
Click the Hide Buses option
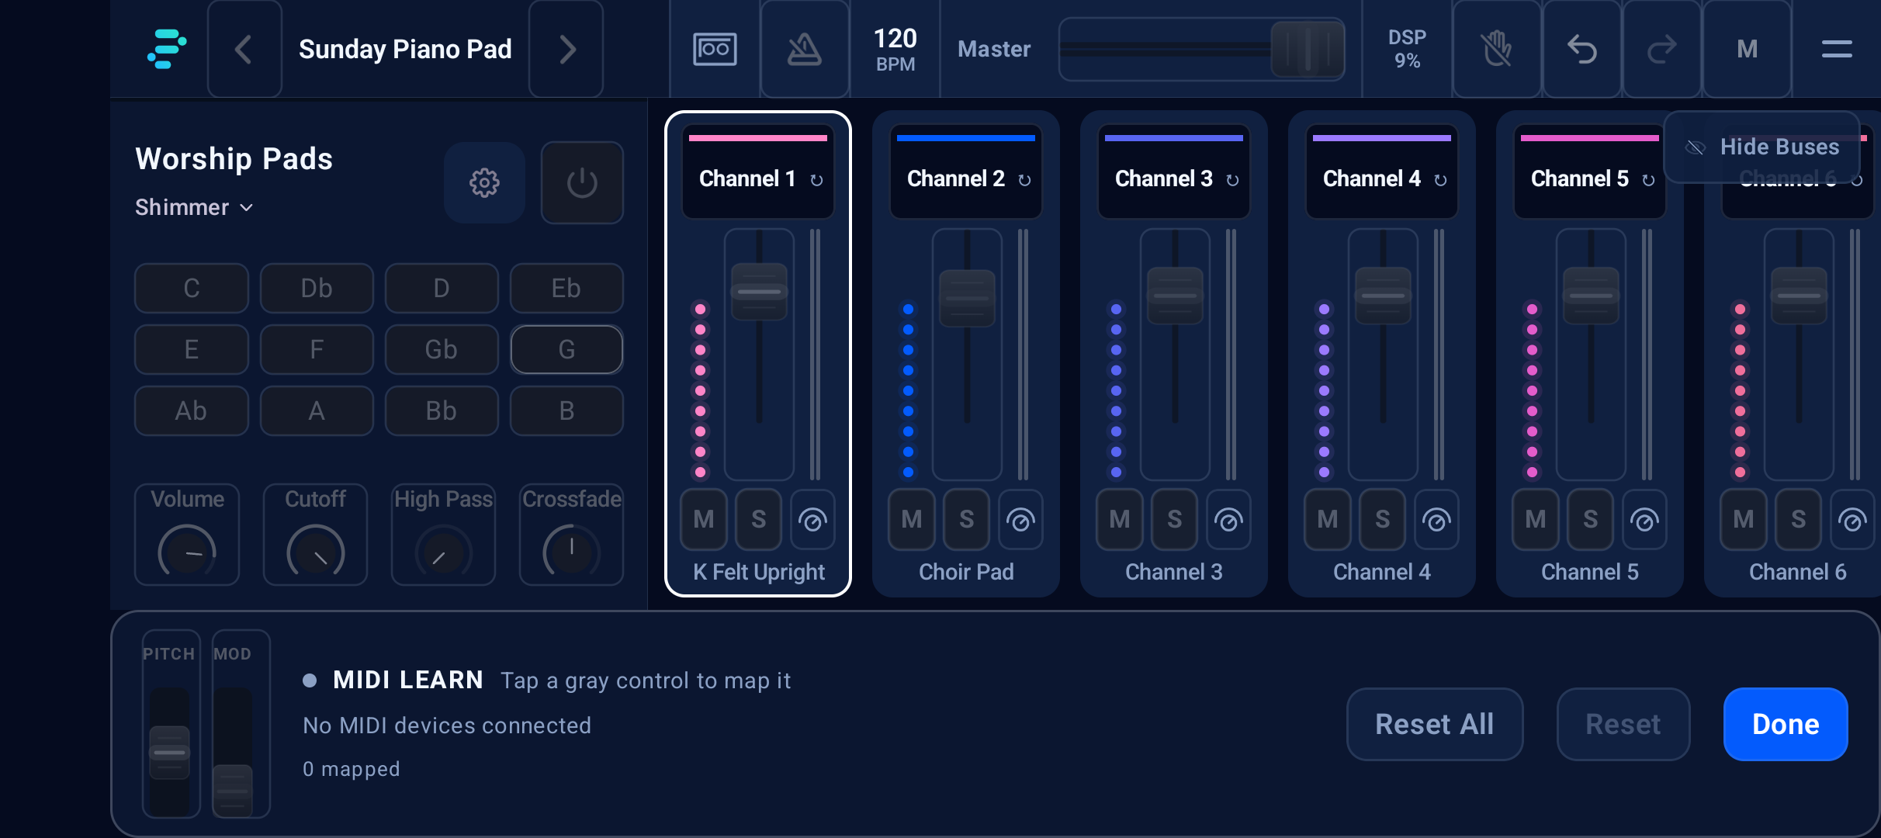pos(1762,147)
